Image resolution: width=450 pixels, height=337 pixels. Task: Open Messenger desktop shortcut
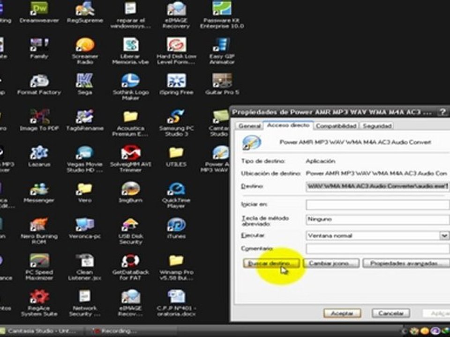(39, 192)
